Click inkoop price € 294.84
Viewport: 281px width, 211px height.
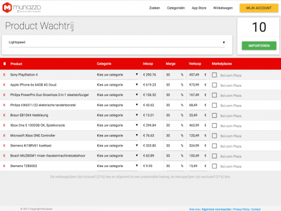(x=149, y=125)
